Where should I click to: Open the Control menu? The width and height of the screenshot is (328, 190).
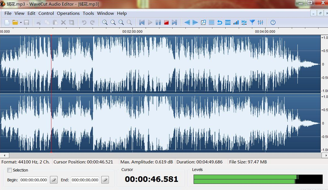[x=46, y=13]
